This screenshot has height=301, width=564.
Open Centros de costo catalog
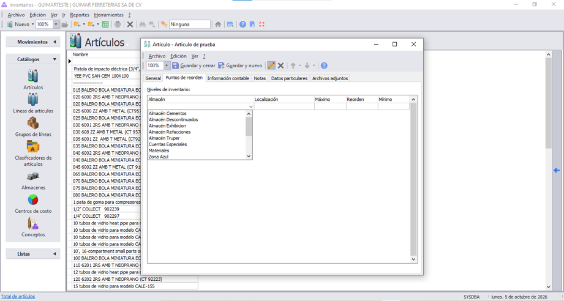point(33,203)
